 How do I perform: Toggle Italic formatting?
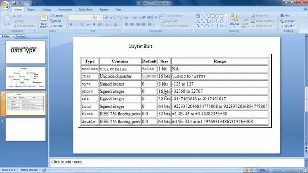pos(77,25)
